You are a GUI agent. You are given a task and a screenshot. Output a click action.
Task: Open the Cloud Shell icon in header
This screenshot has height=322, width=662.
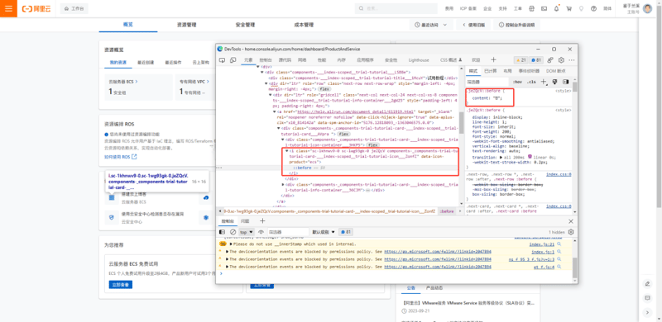coord(544,8)
